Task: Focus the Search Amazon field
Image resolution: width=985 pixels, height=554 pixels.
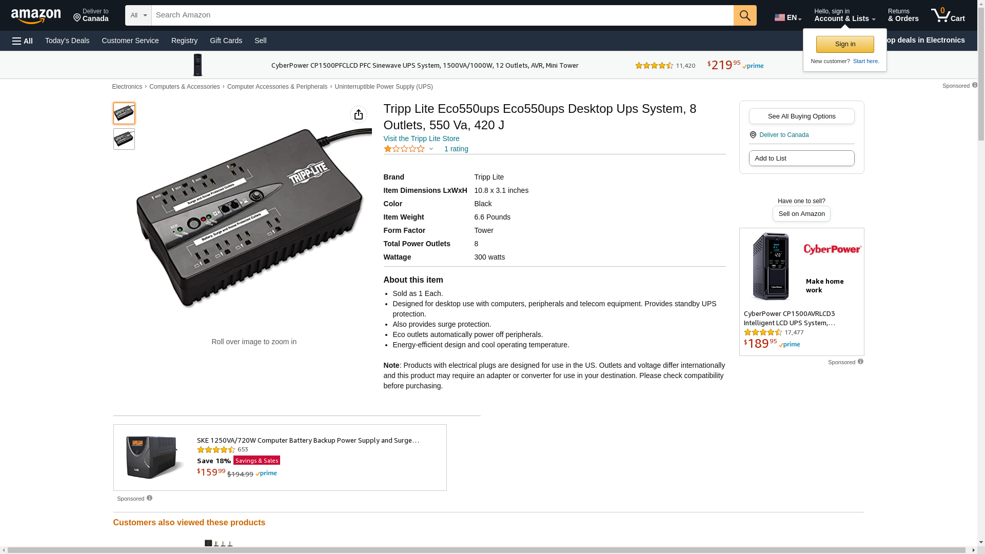Action: point(442,15)
